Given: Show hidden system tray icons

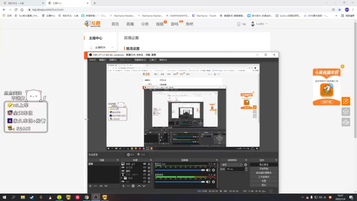Looking at the screenshot, I should [x=303, y=197].
